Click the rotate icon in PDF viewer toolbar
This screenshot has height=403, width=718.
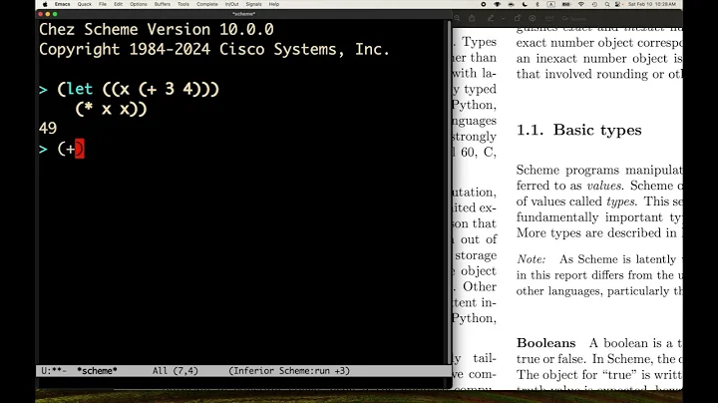click(518, 18)
